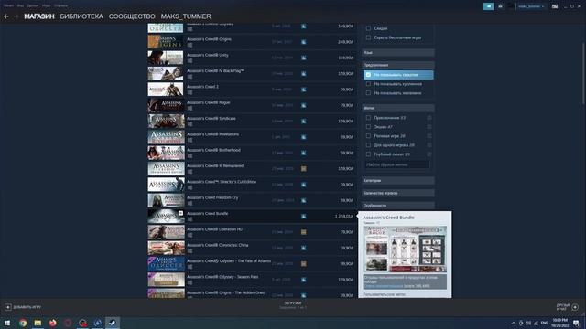586x329 pixels.
Task: Collapse the Предпочтения filter section
Action: [398, 65]
